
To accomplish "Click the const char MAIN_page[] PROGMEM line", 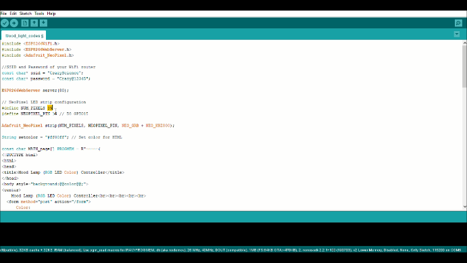I will point(51,149).
